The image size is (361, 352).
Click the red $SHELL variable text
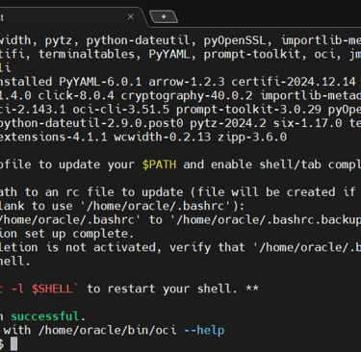(x=52, y=289)
